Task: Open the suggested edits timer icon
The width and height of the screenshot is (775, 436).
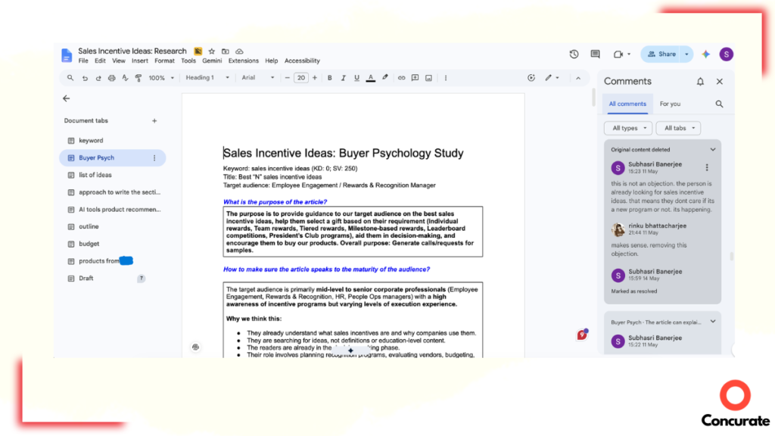Action: (x=531, y=78)
